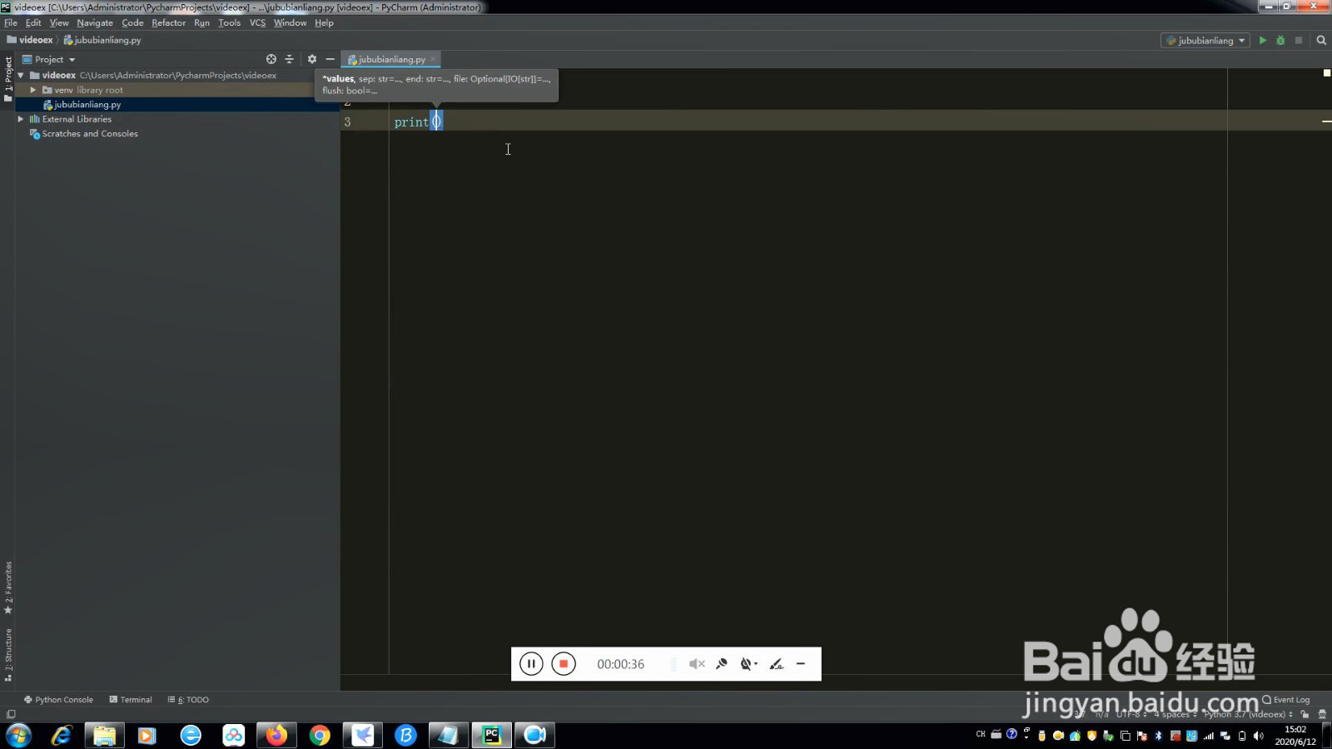Collapse the videoex root folder

click(21, 75)
